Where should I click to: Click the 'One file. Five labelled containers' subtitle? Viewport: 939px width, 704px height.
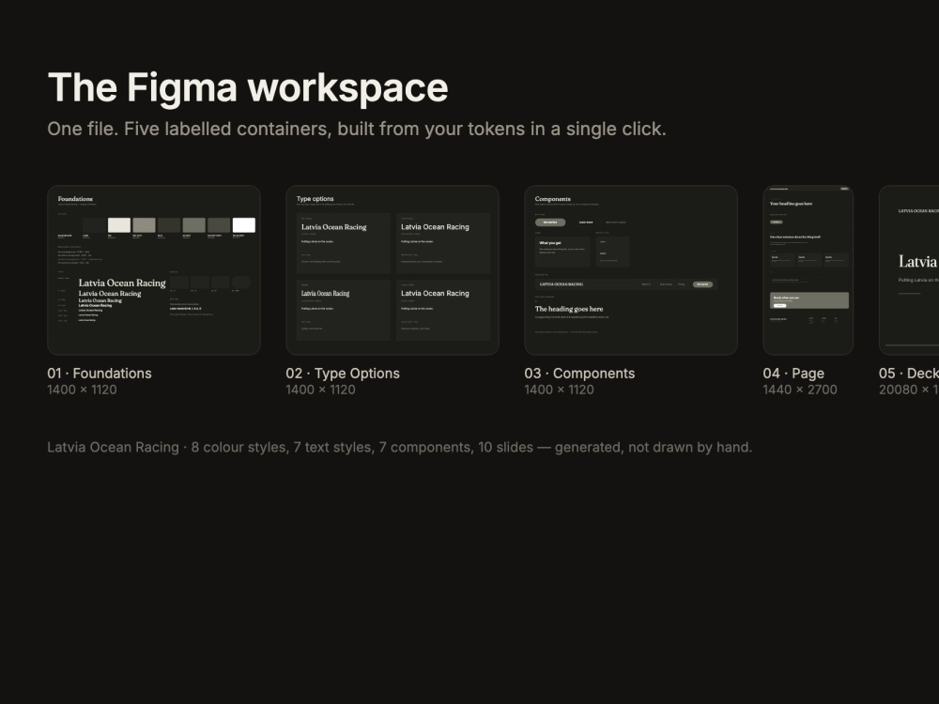(357, 129)
